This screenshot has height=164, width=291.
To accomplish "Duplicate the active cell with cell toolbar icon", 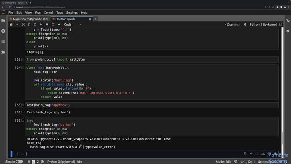I will coord(245,154).
